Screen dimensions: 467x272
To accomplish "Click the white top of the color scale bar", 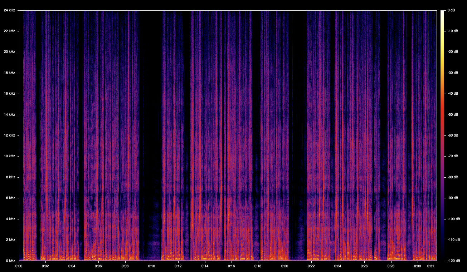I will 442,13.
